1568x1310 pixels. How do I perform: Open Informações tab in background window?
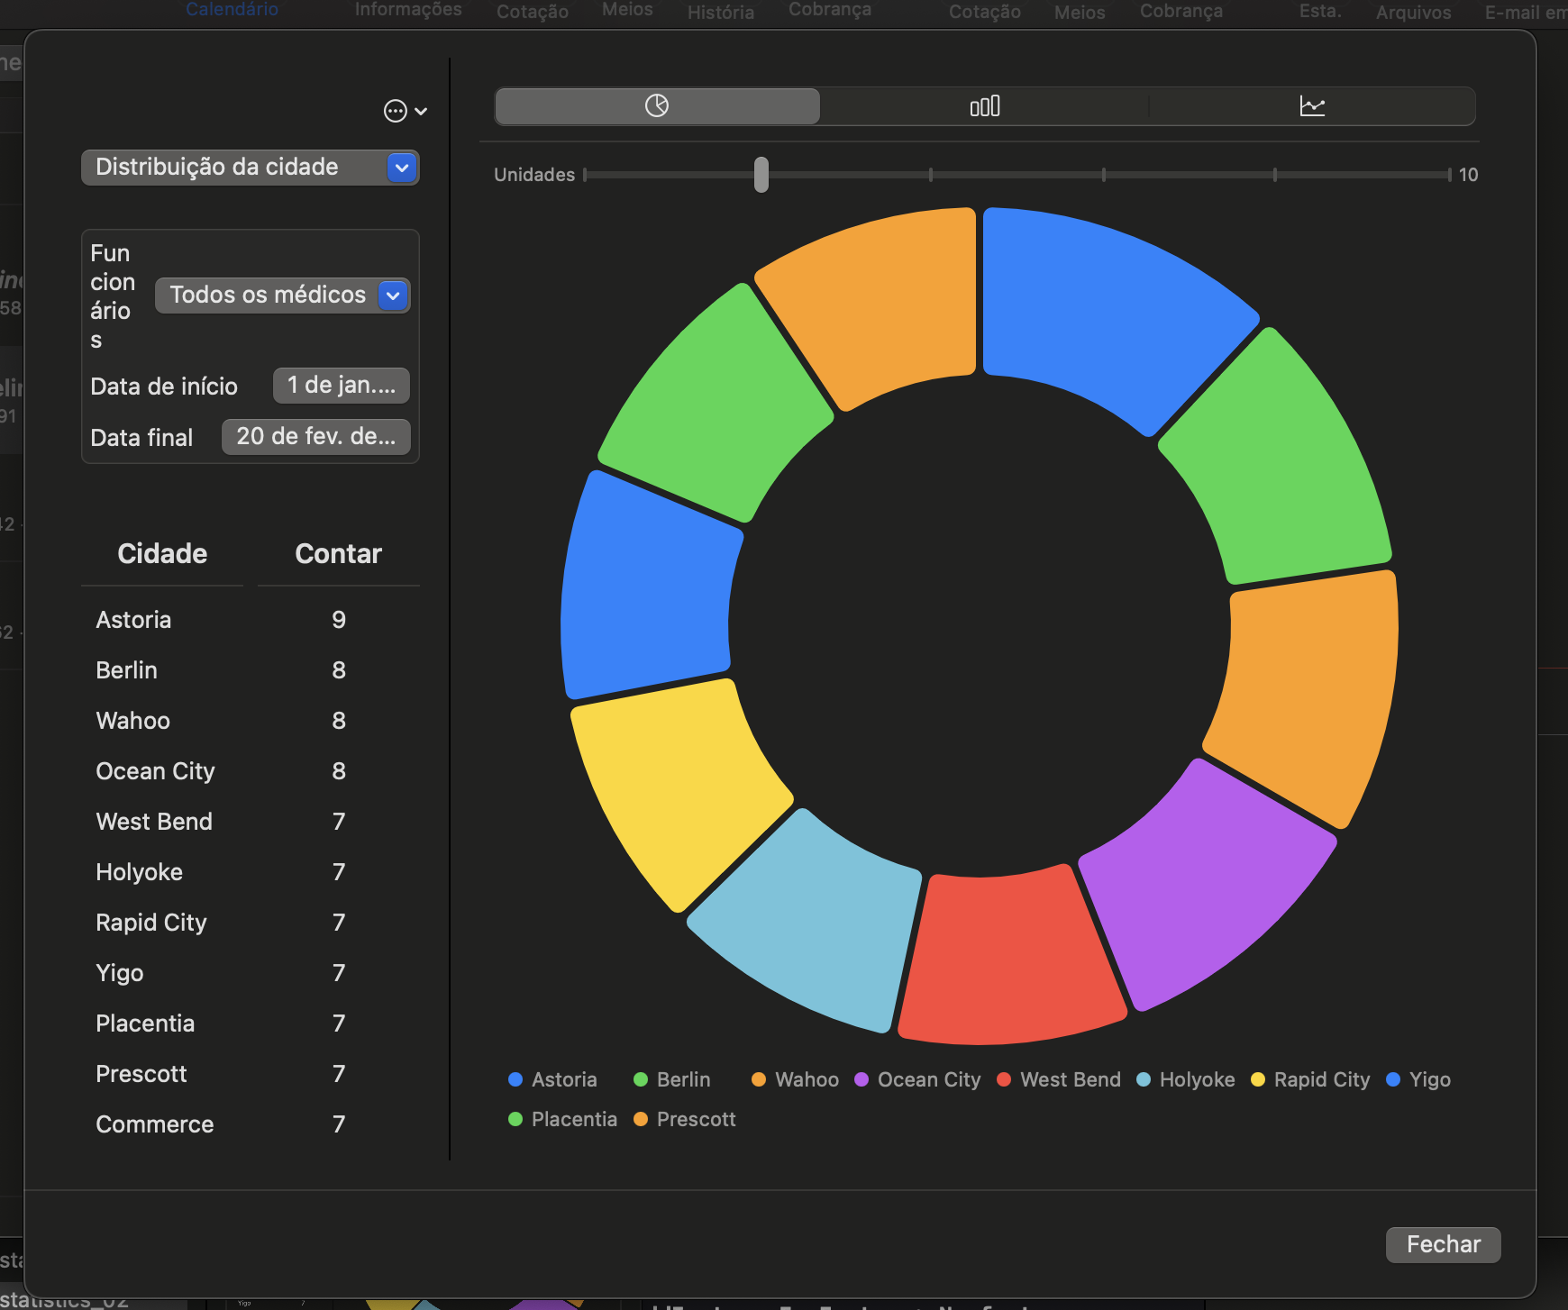tap(408, 9)
